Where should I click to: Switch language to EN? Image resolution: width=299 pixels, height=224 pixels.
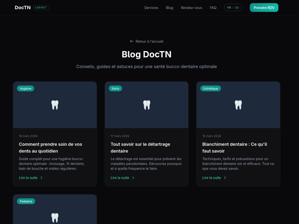tap(237, 8)
